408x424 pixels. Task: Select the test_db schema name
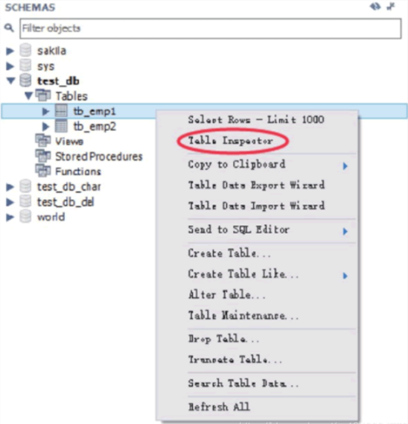pyautogui.click(x=58, y=81)
